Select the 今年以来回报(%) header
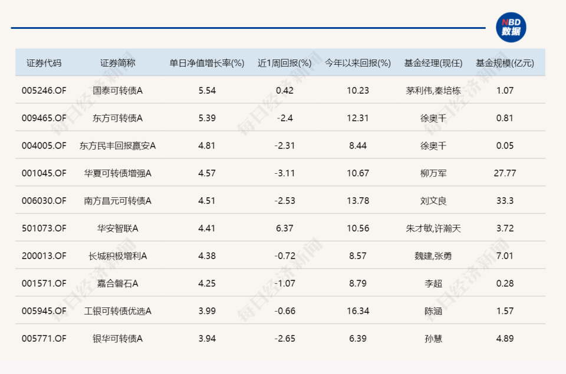The width and height of the screenshot is (566, 374). click(x=357, y=61)
